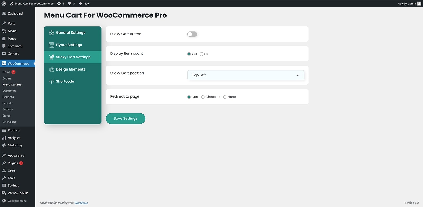Click the Design Elements palette icon

(52, 69)
